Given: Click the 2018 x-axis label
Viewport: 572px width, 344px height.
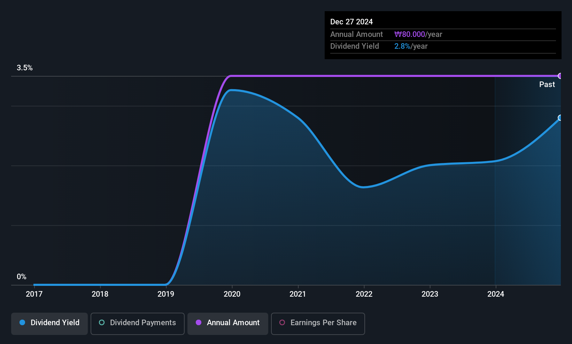Looking at the screenshot, I should [x=100, y=294].
